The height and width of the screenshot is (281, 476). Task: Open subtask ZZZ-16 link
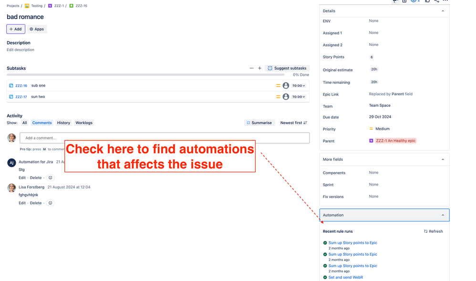(x=21, y=86)
